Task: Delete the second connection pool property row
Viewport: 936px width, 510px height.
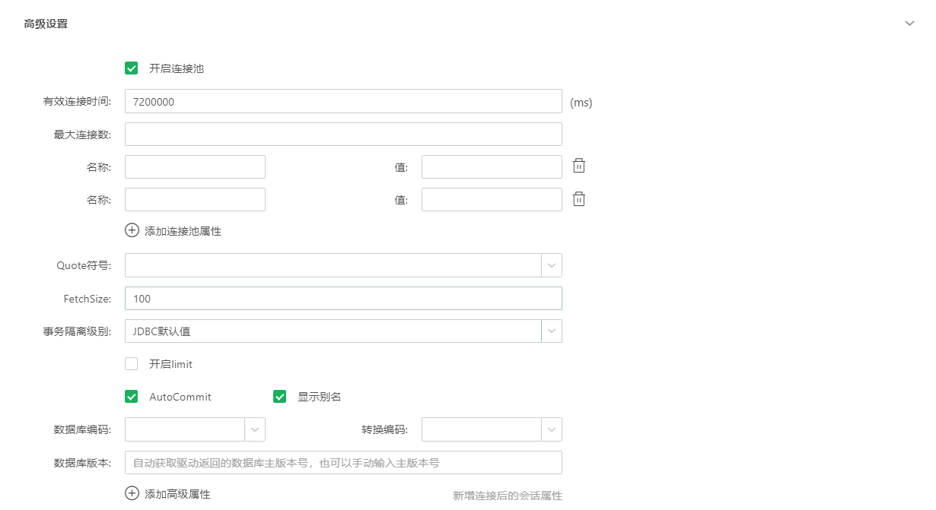Action: (x=579, y=199)
